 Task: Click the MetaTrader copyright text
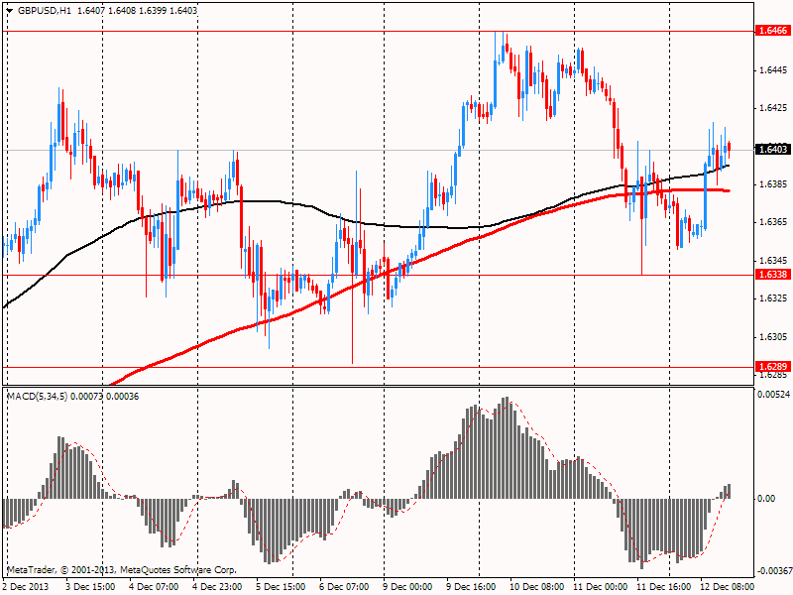coord(121,570)
